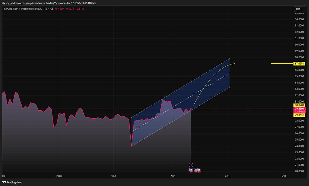
Task: Click the TradingView logo
Action: tap(12, 182)
